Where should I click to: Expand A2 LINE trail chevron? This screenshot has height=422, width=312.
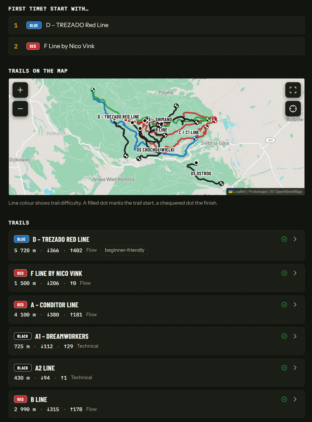tap(295, 368)
